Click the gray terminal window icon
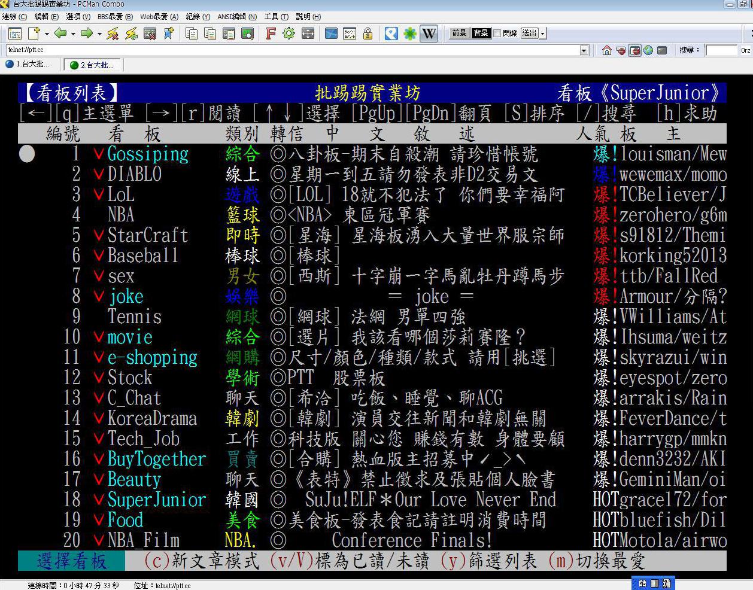The height and width of the screenshot is (590, 753). click(662, 50)
